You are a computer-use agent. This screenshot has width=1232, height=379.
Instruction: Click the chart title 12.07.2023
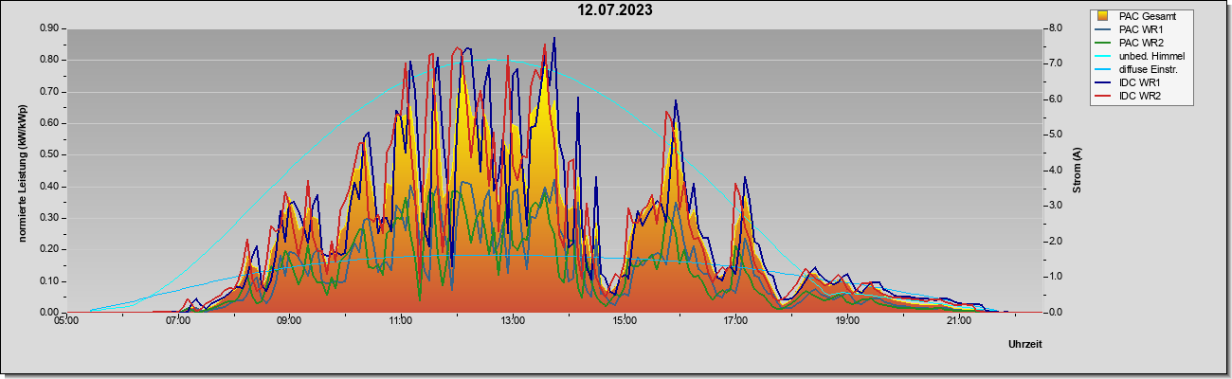(615, 10)
